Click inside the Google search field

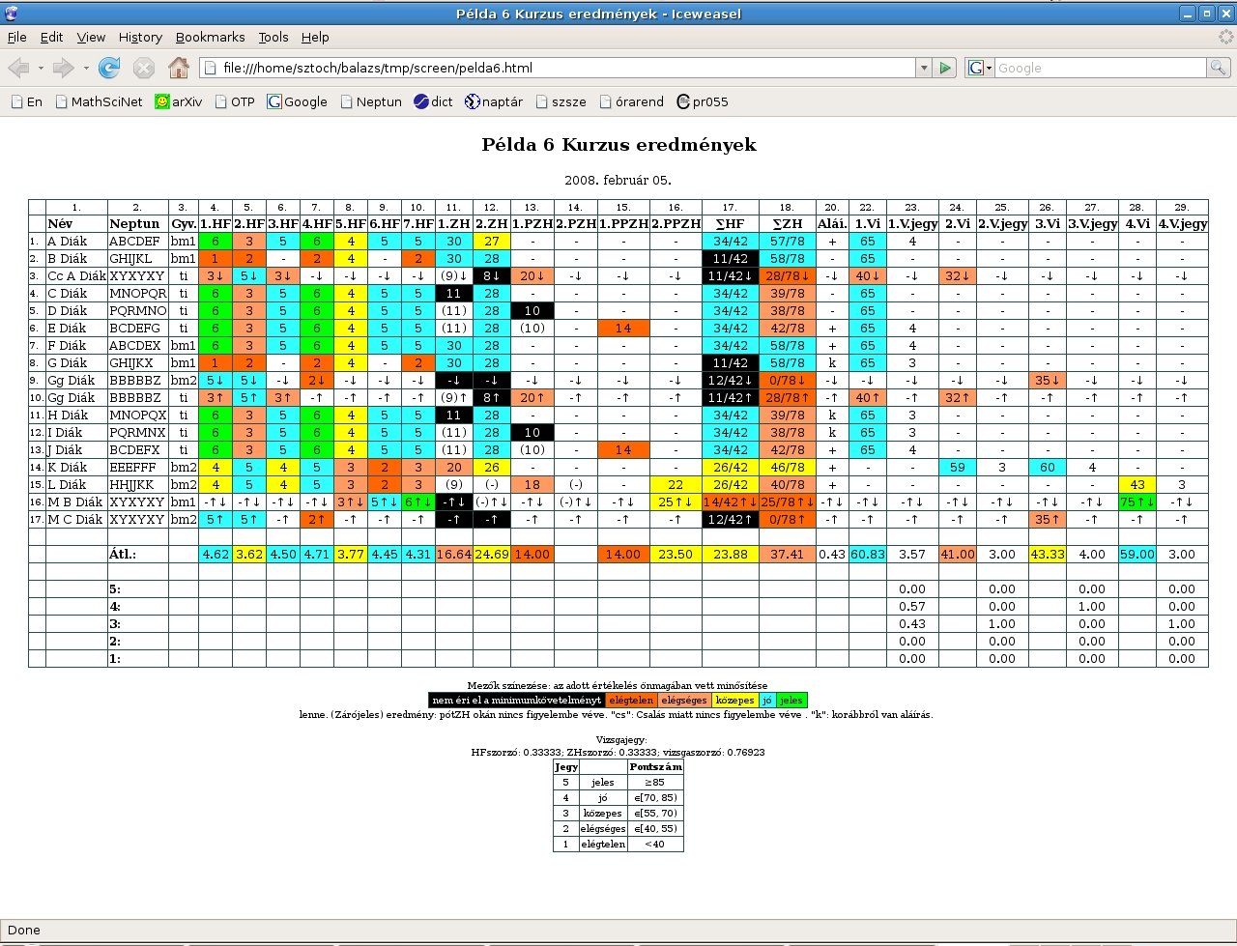pyautogui.click(x=1099, y=69)
